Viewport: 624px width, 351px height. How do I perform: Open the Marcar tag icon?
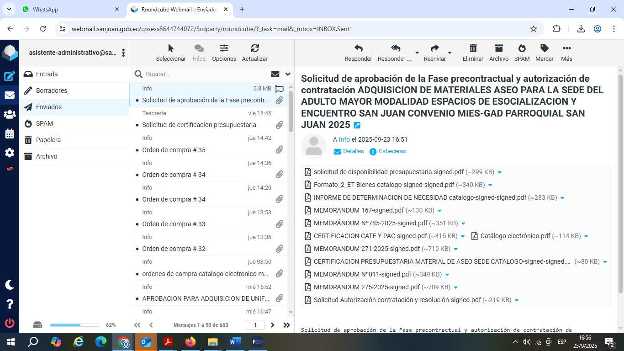pyautogui.click(x=544, y=48)
